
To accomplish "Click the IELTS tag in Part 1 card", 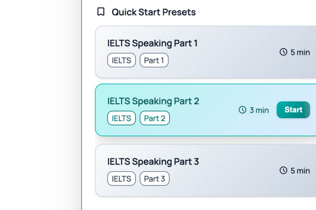I will (121, 60).
